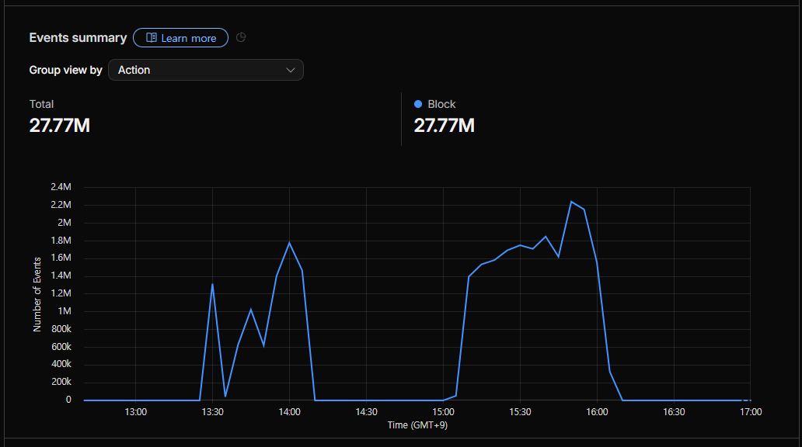Click the Number of Events axis title
Image resolution: width=802 pixels, height=447 pixels.
tap(37, 295)
